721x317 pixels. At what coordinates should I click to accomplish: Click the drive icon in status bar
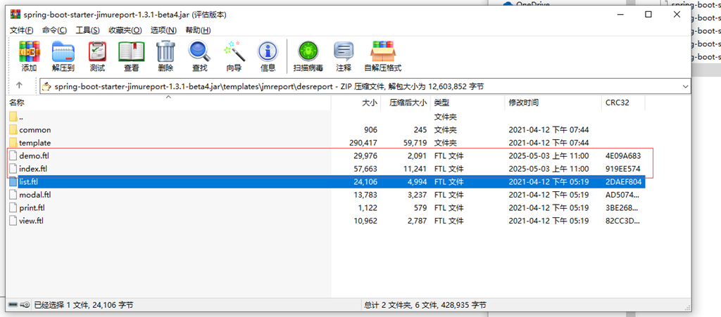(13, 304)
